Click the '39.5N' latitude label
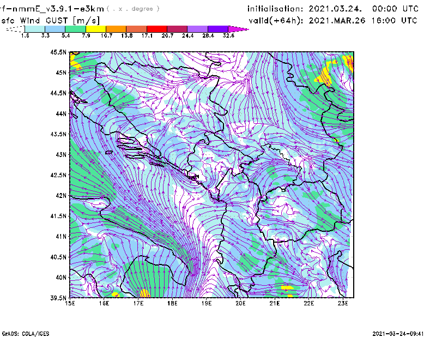Screen dimensions: 436x337 [58, 298]
